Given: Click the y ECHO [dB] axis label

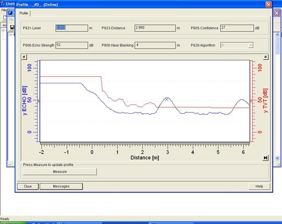Looking at the screenshot, I should click(24, 101).
